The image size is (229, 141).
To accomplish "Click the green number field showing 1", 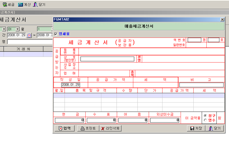I will 45,29.
